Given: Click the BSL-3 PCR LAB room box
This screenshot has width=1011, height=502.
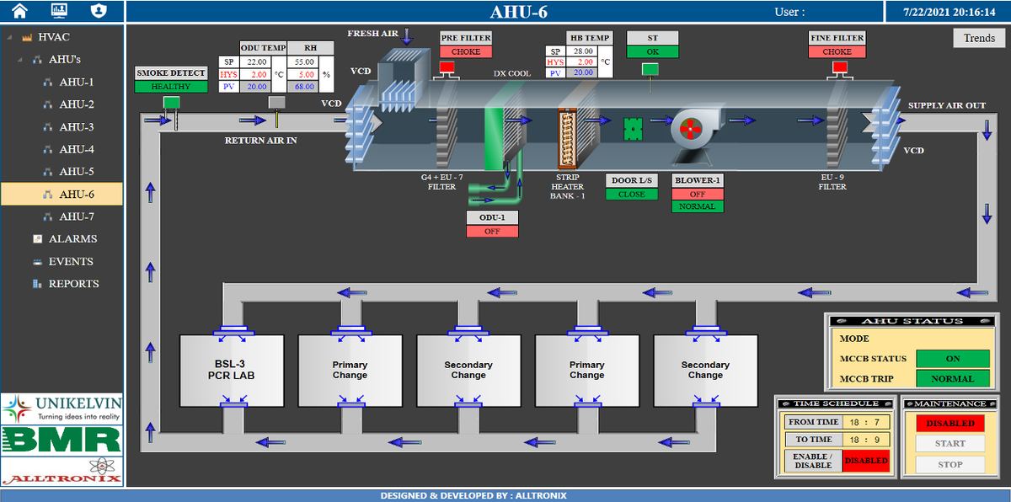Looking at the screenshot, I should (x=231, y=370).
